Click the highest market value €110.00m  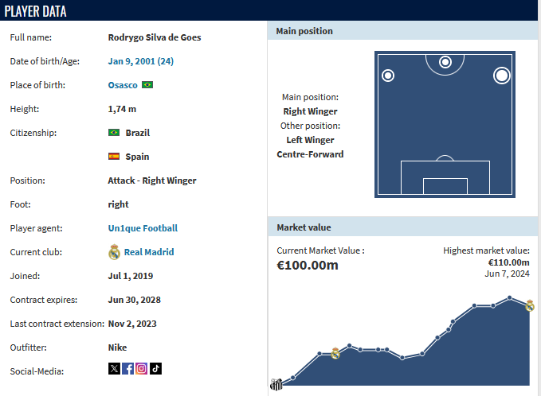(x=508, y=262)
